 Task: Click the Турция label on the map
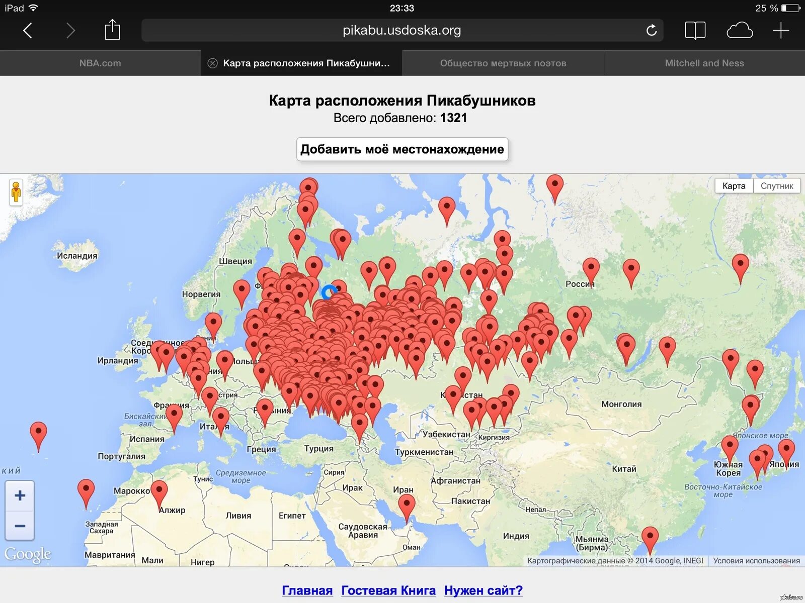tap(319, 449)
